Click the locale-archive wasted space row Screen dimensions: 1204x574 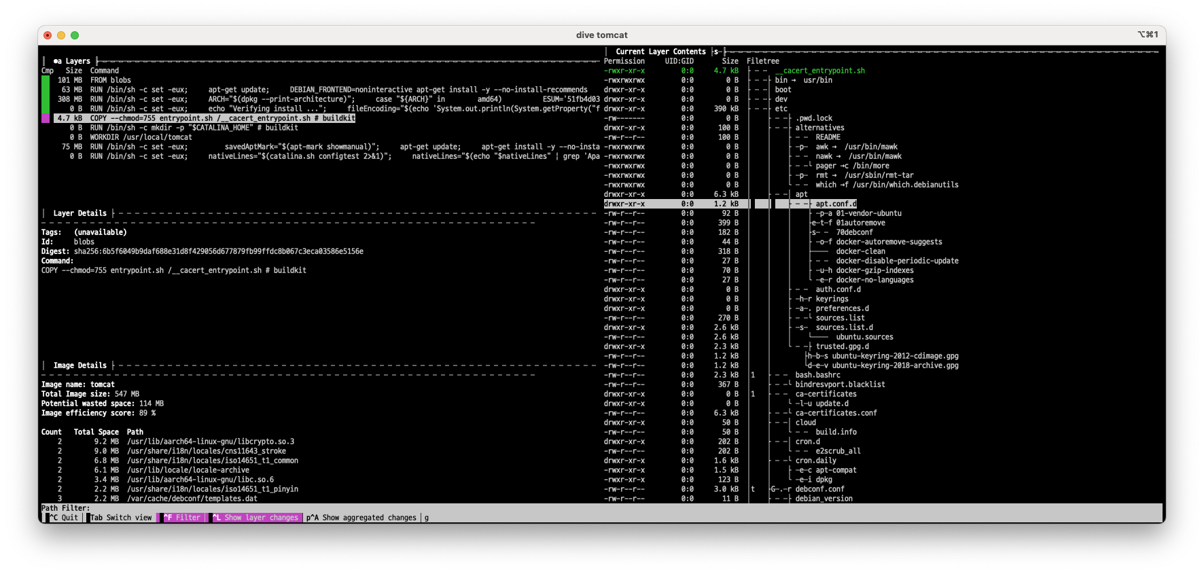[x=145, y=470]
